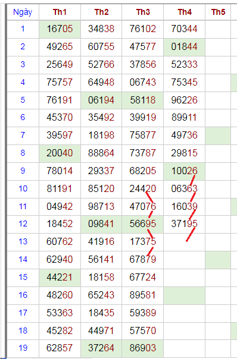The width and height of the screenshot is (237, 359).
Task: Click cell with value 16705
Action: click(60, 29)
